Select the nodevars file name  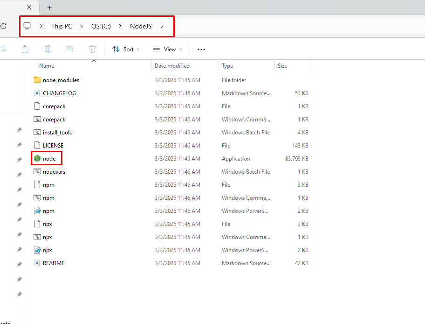click(x=54, y=172)
